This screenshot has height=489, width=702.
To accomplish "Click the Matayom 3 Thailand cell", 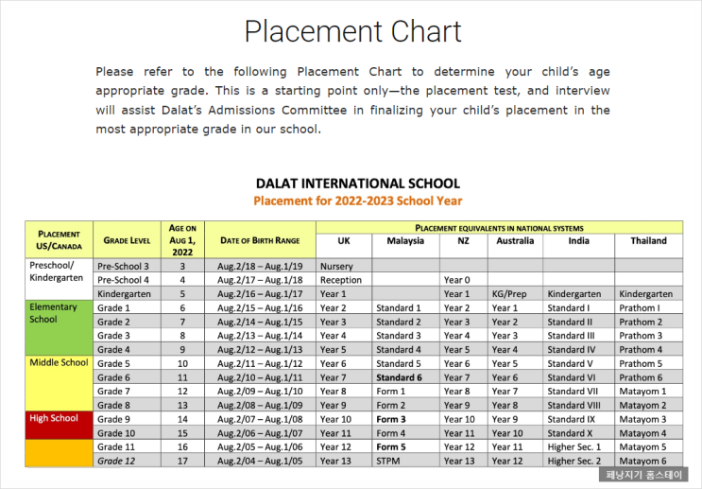I will pyautogui.click(x=648, y=419).
